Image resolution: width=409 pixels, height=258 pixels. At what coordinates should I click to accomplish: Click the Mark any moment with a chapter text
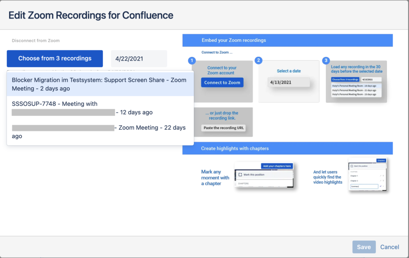(215, 178)
